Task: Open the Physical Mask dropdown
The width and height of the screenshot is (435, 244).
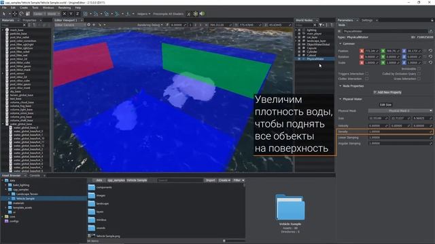Action: point(400,110)
